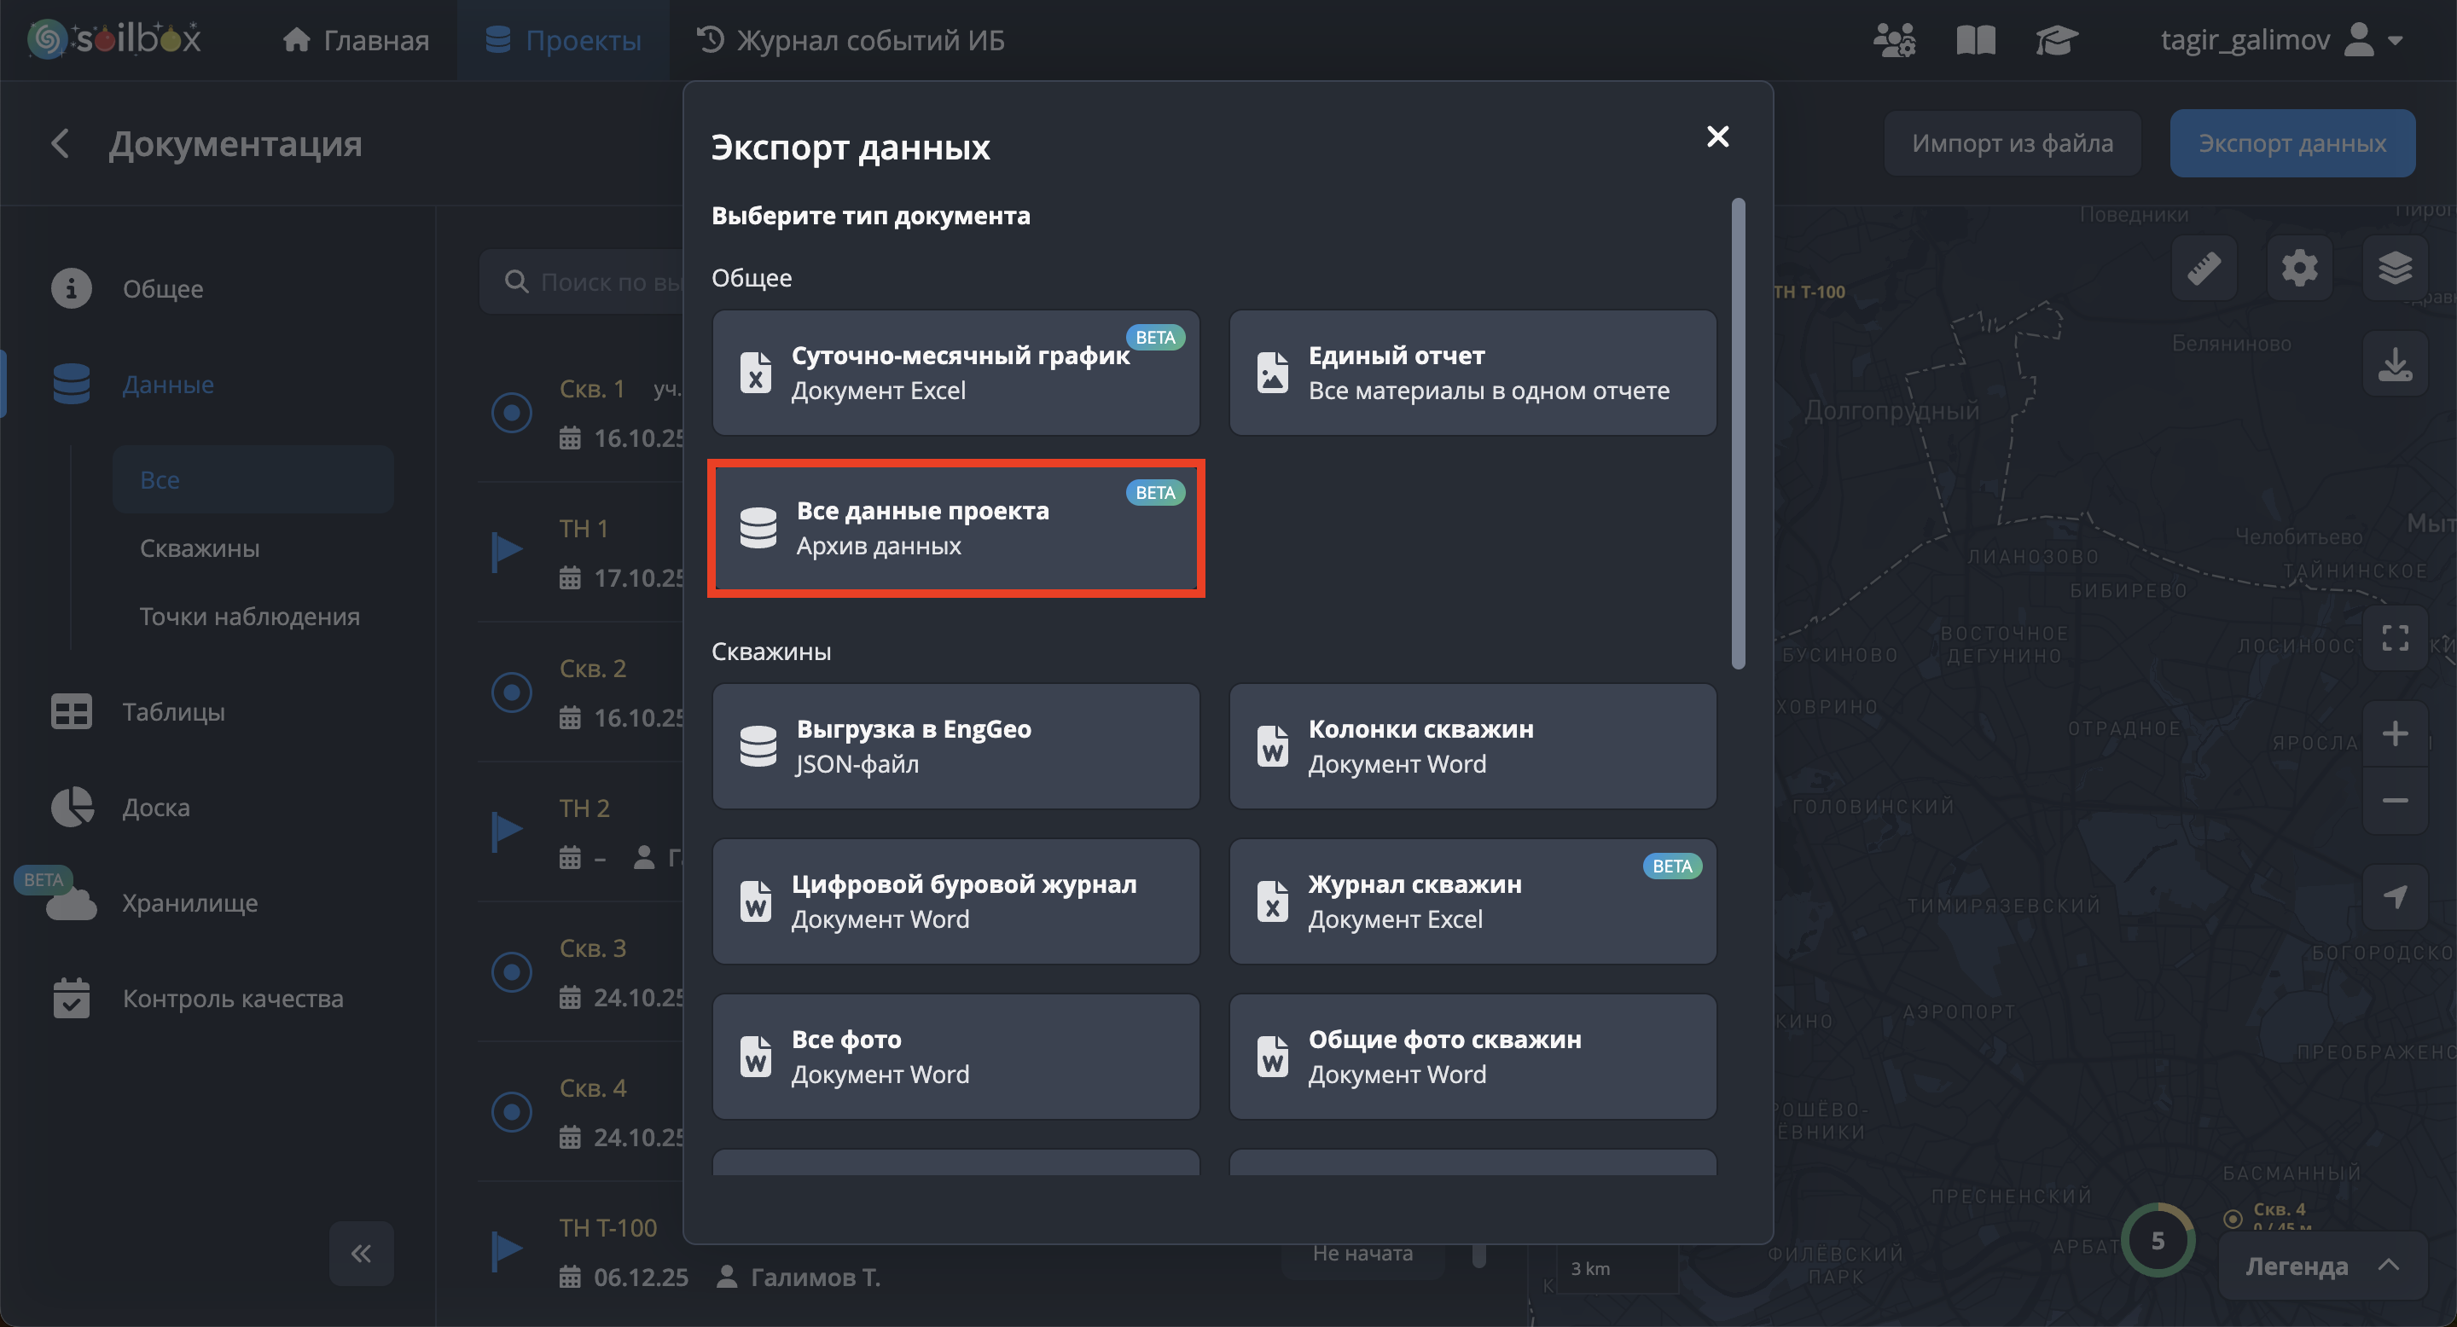This screenshot has height=1327, width=2457.
Task: Select the Скв. 2 borehole round marker
Action: pyautogui.click(x=511, y=692)
